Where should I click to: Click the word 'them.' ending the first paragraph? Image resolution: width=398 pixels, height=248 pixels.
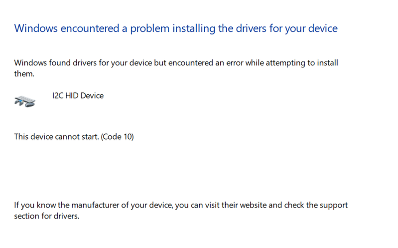pyautogui.click(x=24, y=74)
